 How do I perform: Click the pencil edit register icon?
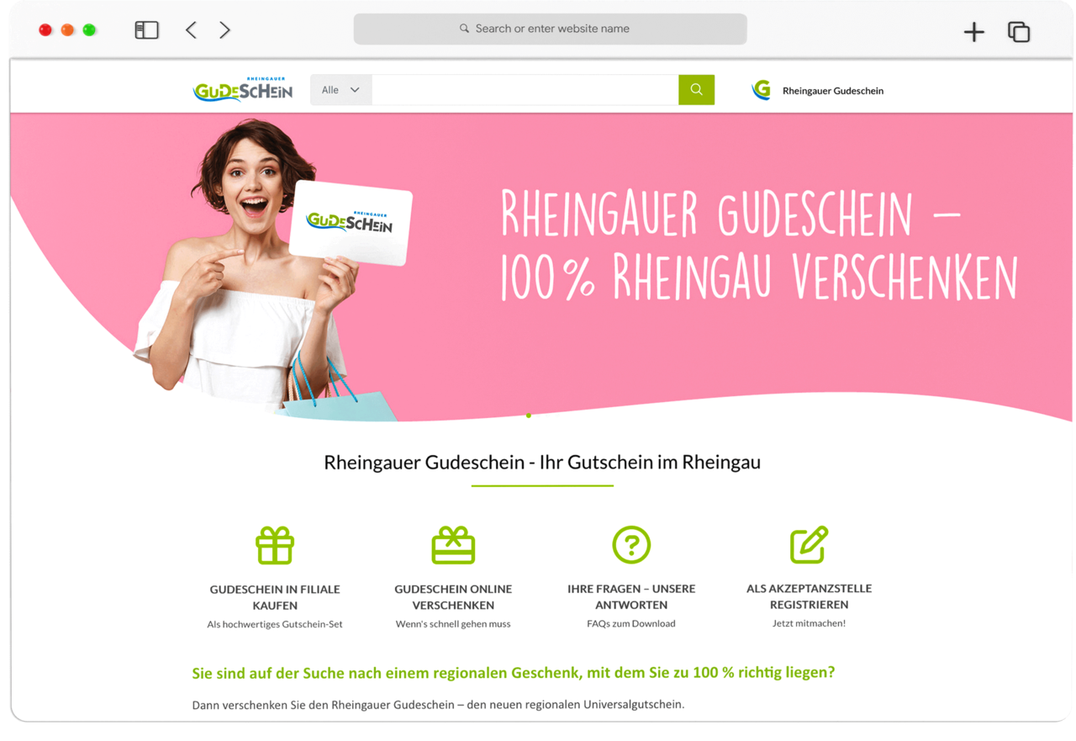(809, 545)
